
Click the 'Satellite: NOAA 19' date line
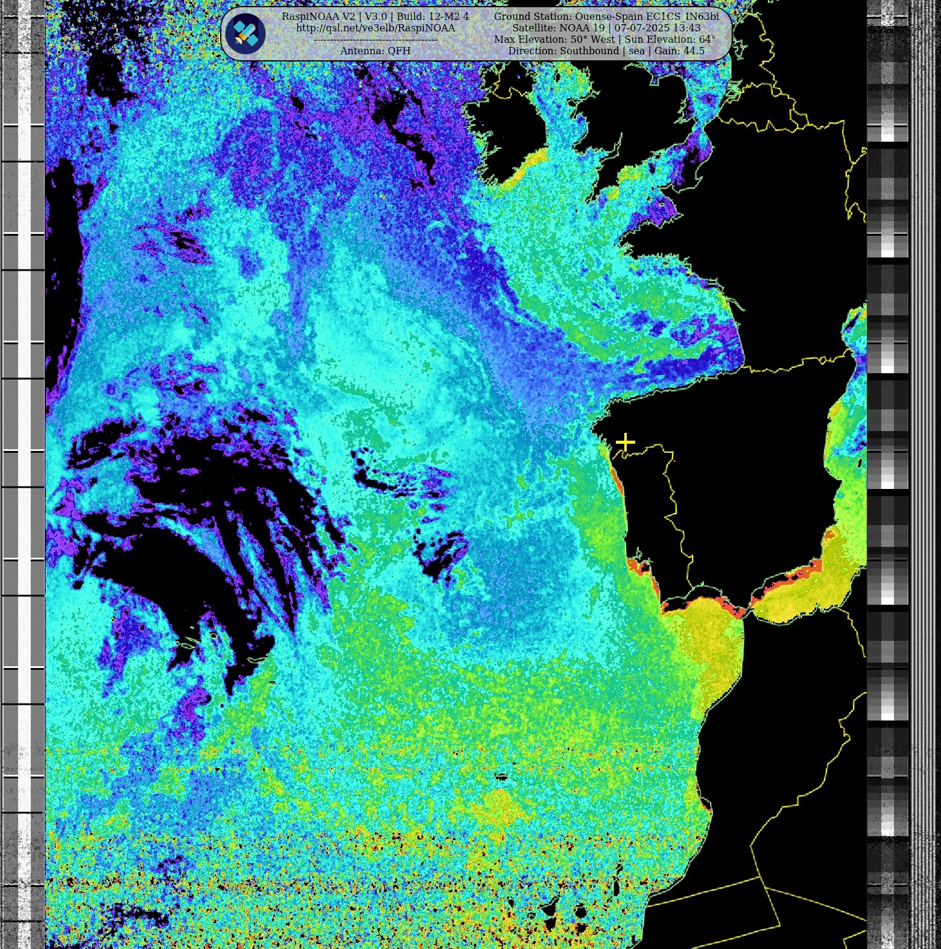pos(606,28)
